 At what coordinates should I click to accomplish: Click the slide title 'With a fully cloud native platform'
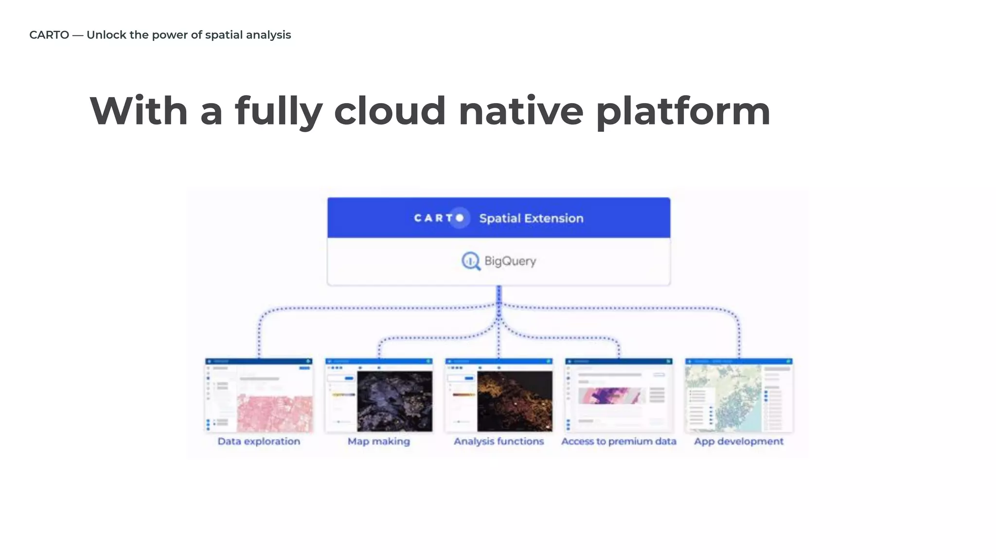430,112
